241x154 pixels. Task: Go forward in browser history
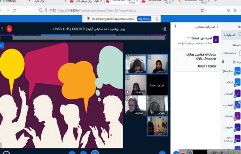(8, 11)
